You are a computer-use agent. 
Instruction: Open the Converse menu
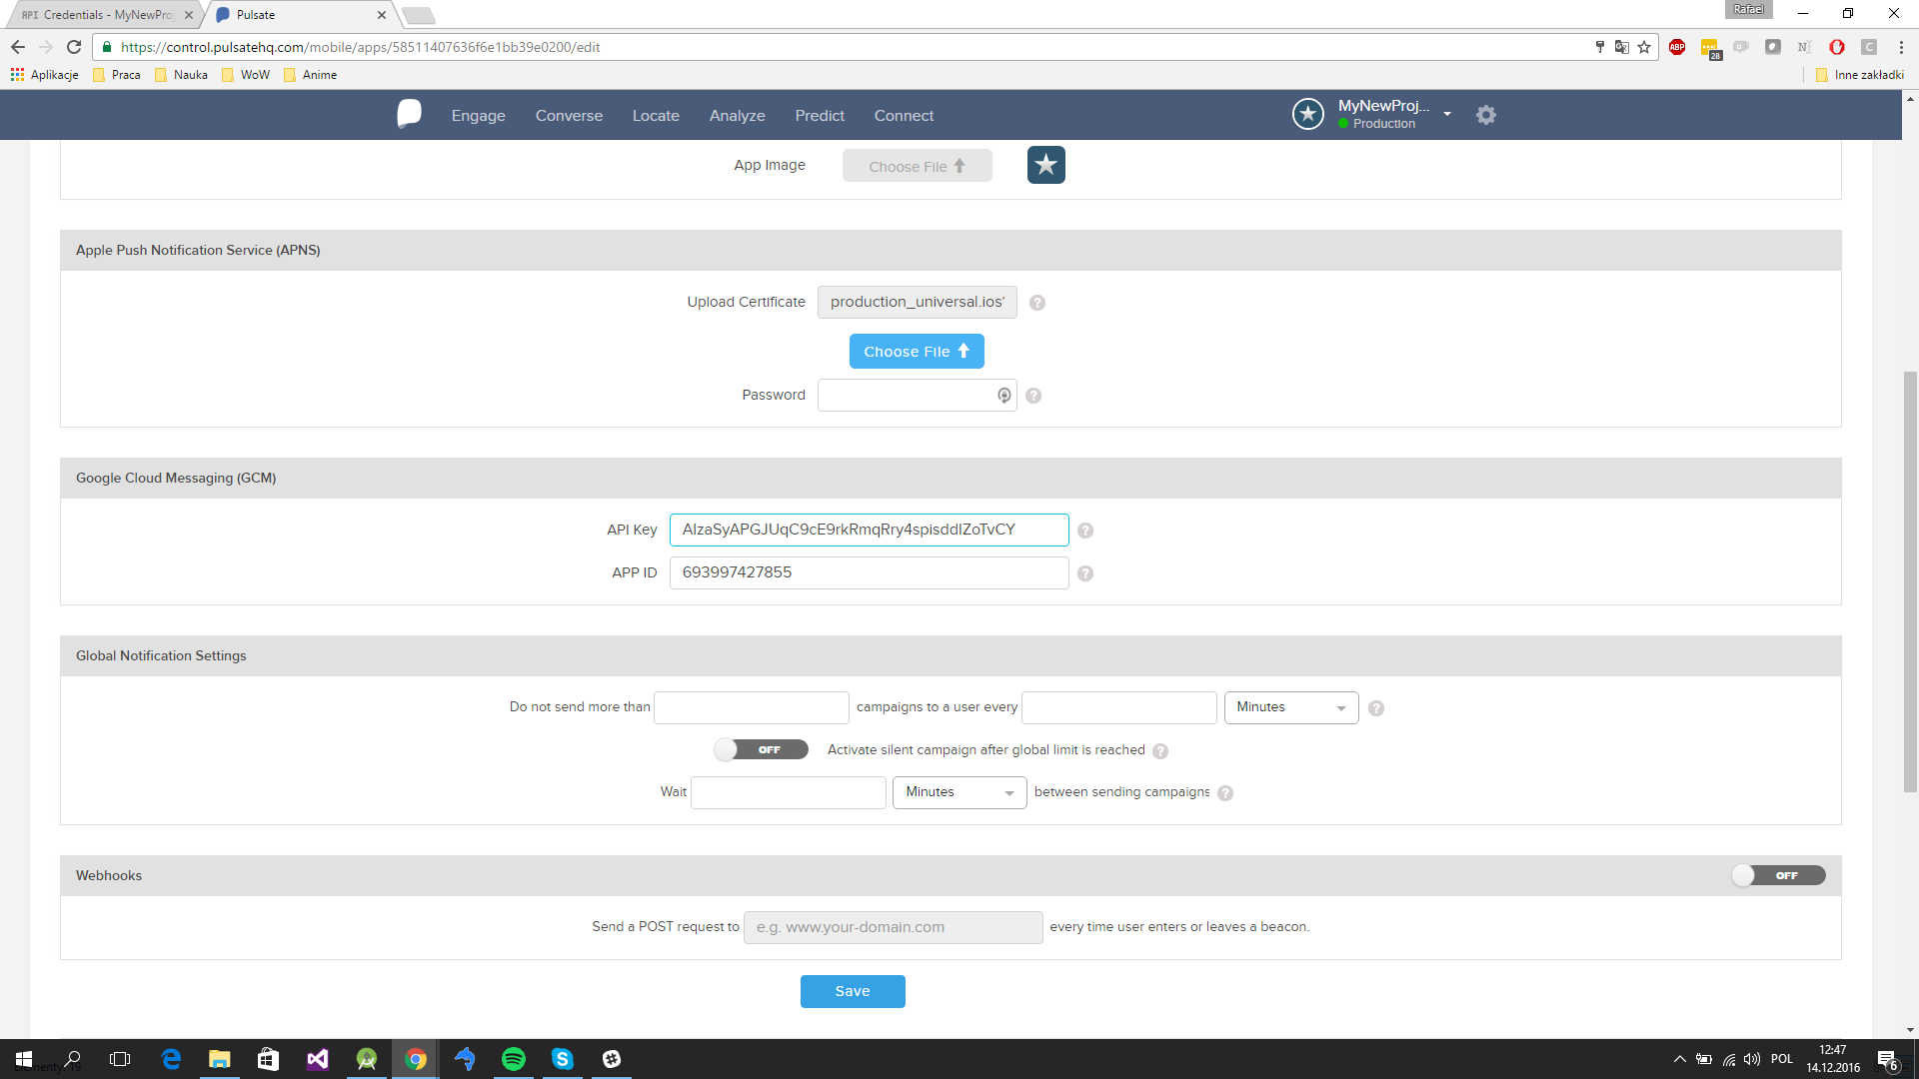pos(569,116)
